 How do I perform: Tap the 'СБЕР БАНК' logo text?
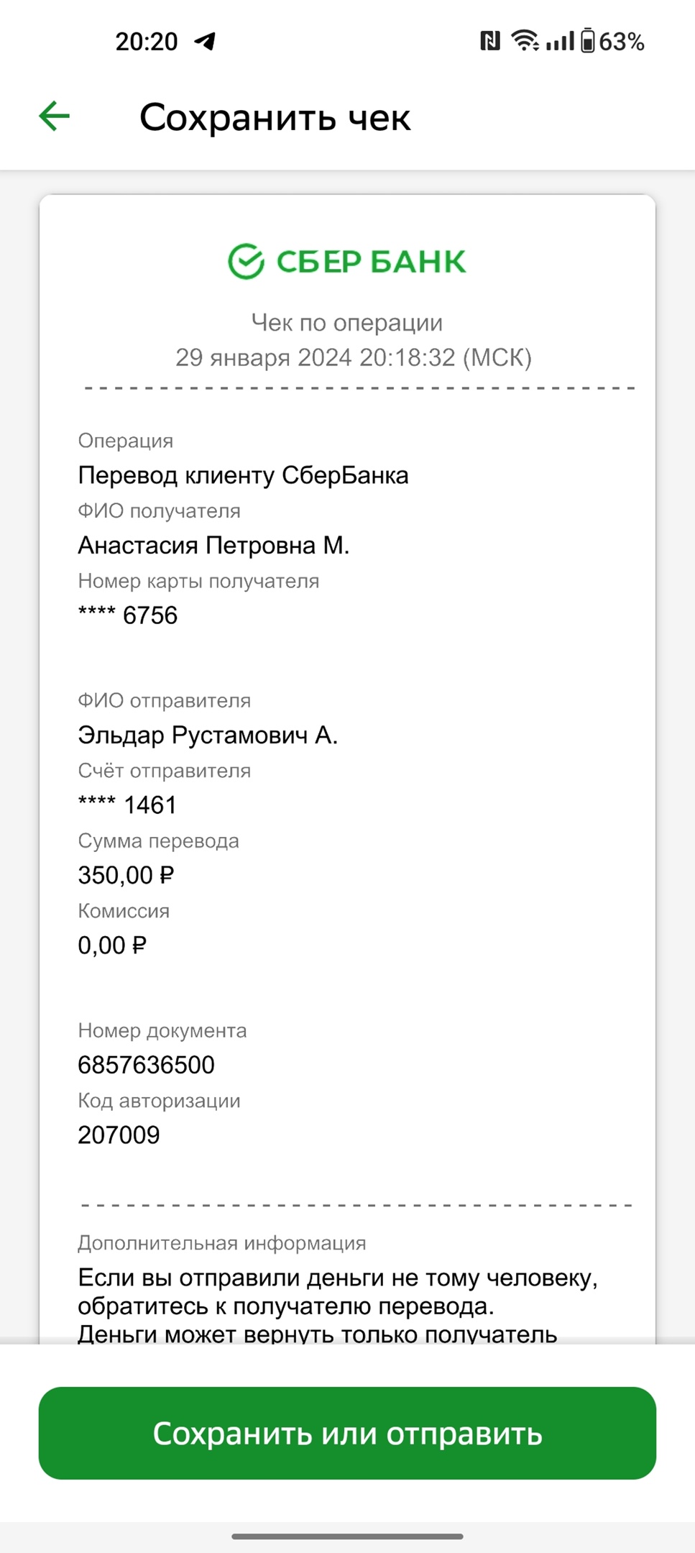372,262
